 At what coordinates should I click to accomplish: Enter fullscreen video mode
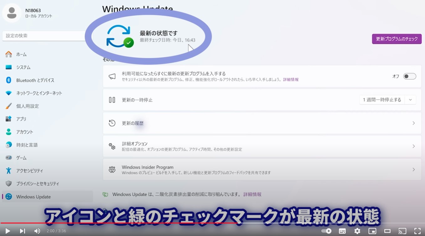[x=417, y=231]
